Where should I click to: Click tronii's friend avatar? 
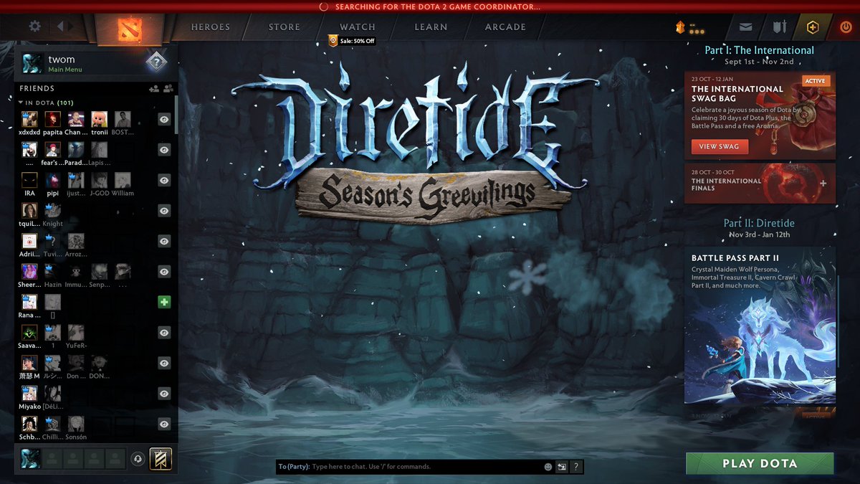(x=100, y=119)
